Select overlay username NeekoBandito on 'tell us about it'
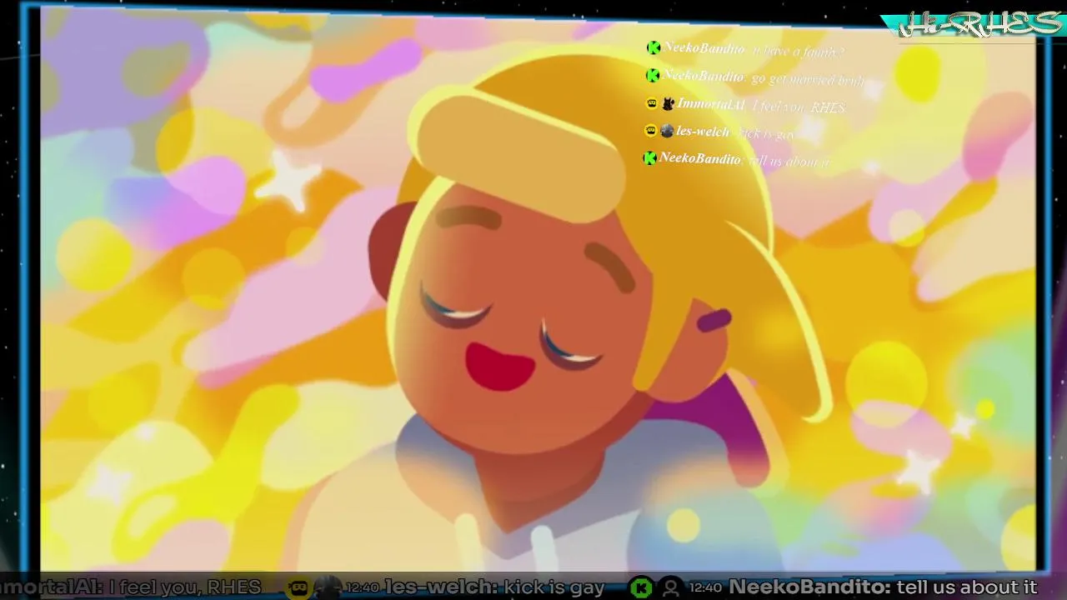 click(700, 158)
